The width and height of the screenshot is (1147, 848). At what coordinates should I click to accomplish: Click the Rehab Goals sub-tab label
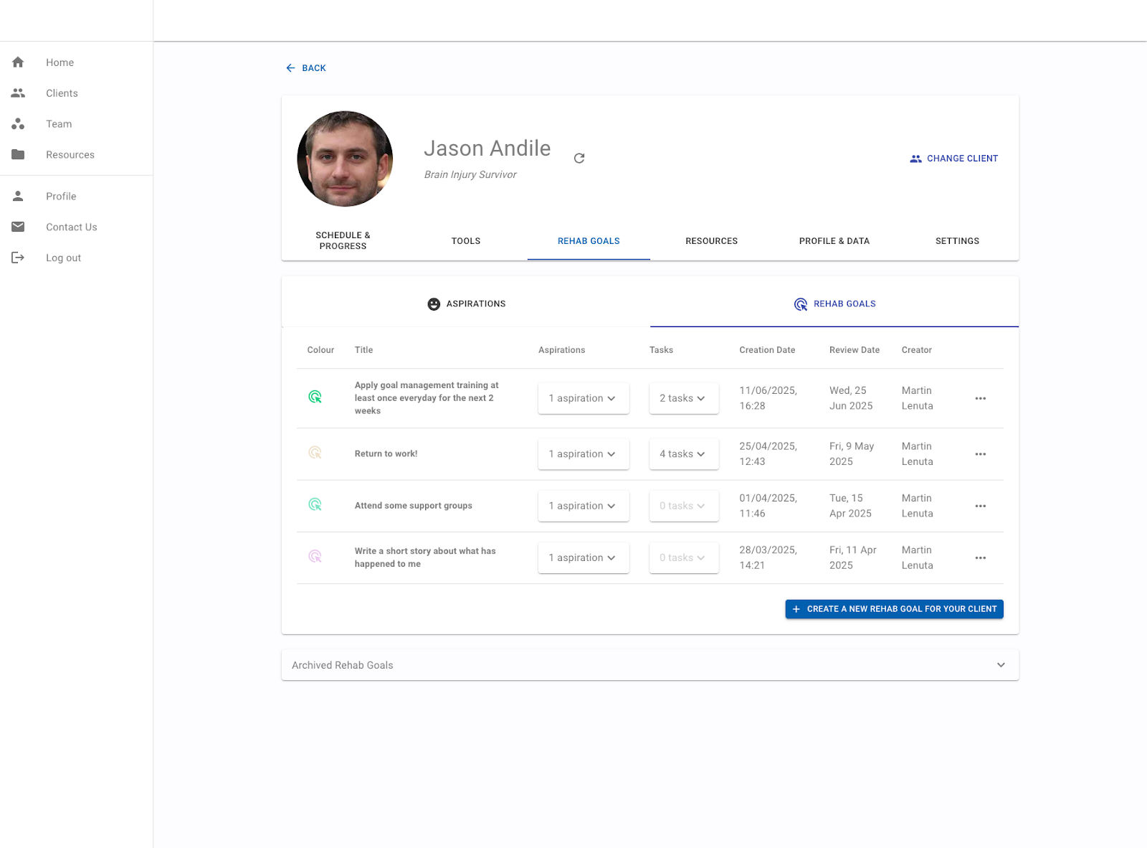click(x=844, y=304)
